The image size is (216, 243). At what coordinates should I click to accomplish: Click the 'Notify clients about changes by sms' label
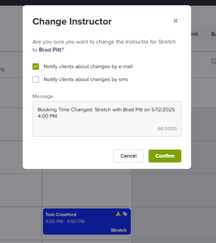tap(86, 79)
